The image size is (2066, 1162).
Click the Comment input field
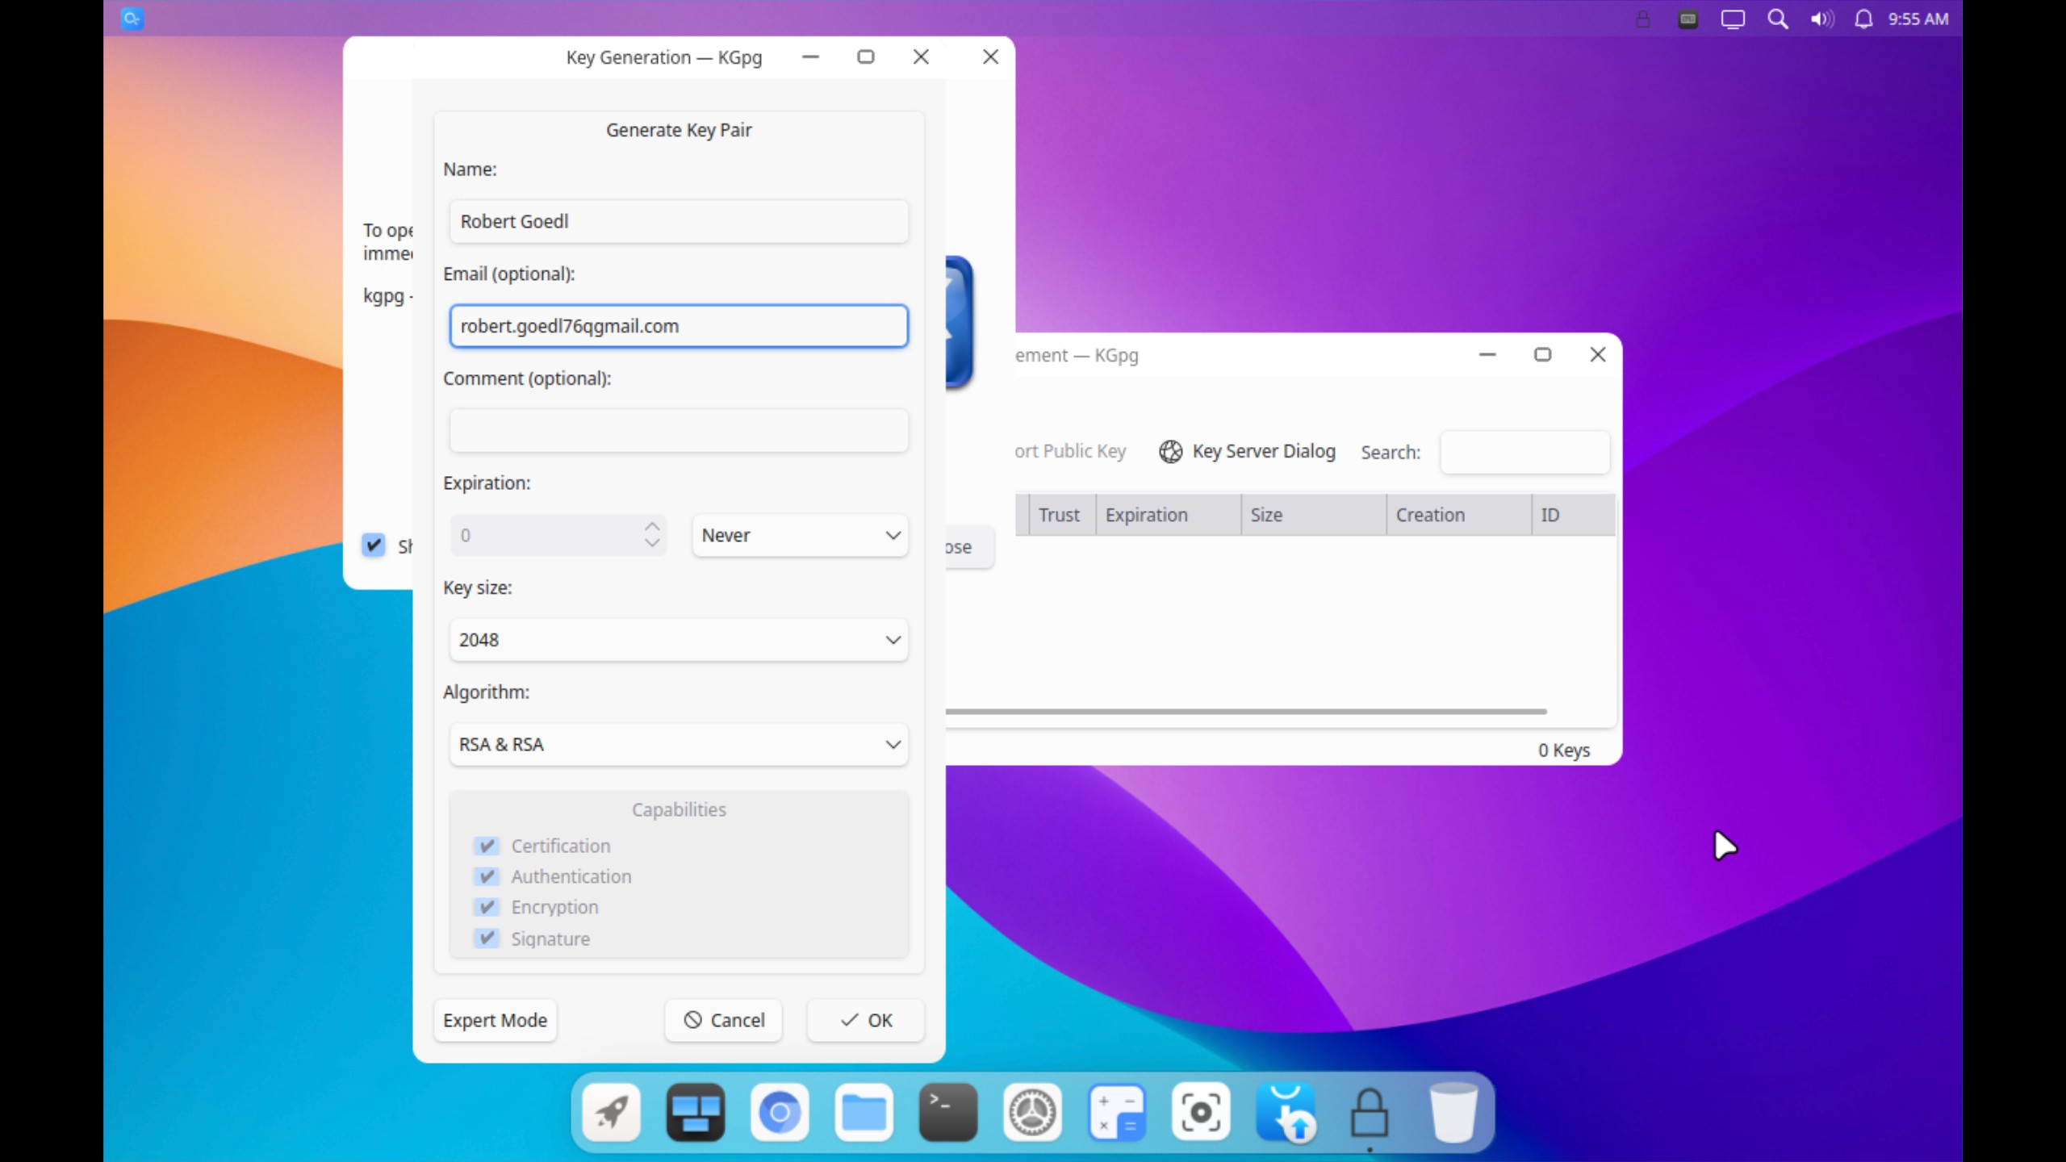pyautogui.click(x=679, y=430)
